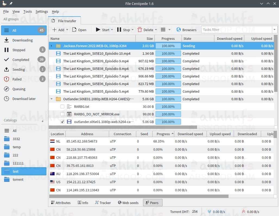Click the Open file button
The width and height of the screenshot is (279, 216).
click(x=79, y=30)
